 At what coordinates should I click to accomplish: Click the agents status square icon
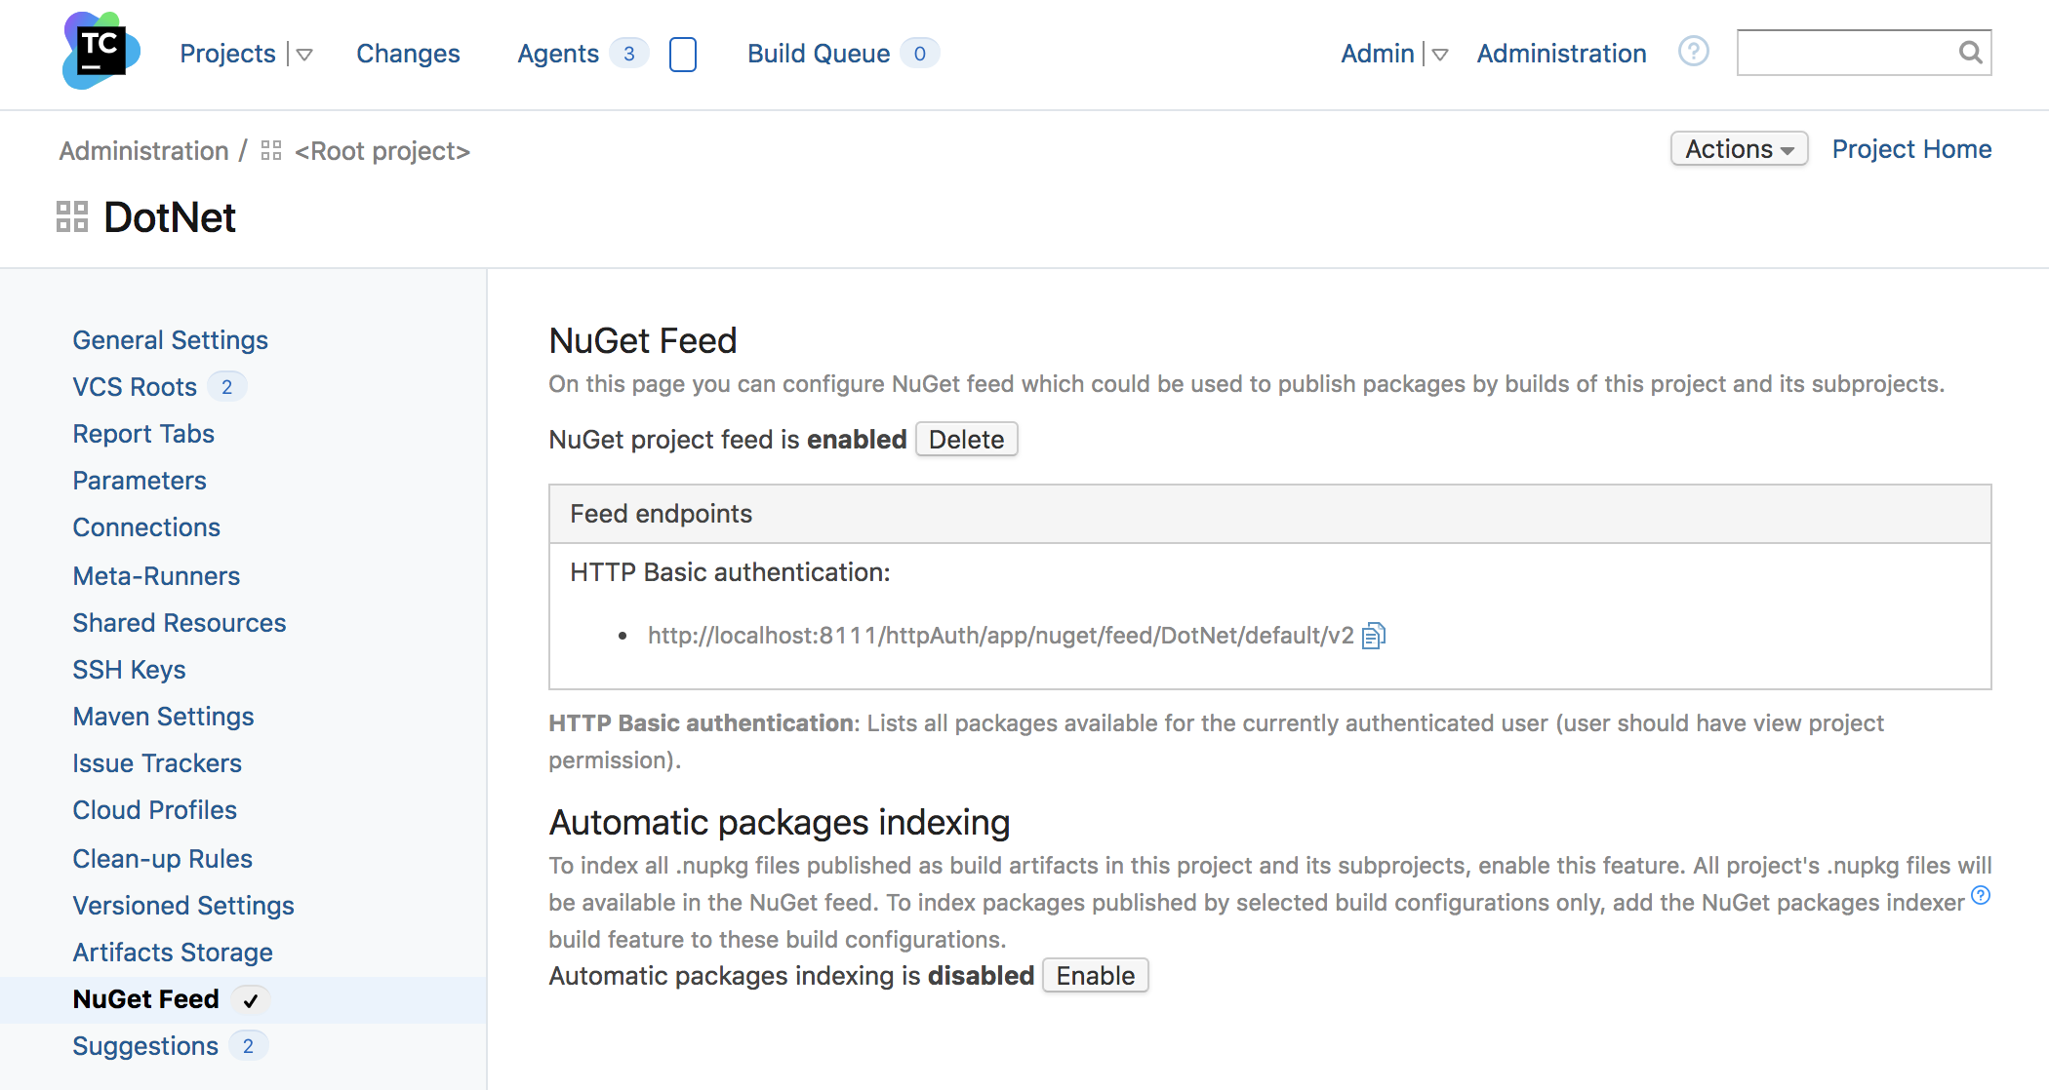tap(683, 55)
